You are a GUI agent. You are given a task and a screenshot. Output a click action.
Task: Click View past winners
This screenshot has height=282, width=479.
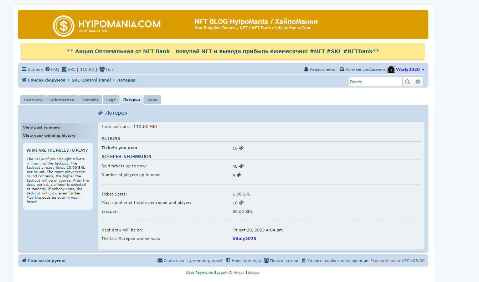[41, 127]
